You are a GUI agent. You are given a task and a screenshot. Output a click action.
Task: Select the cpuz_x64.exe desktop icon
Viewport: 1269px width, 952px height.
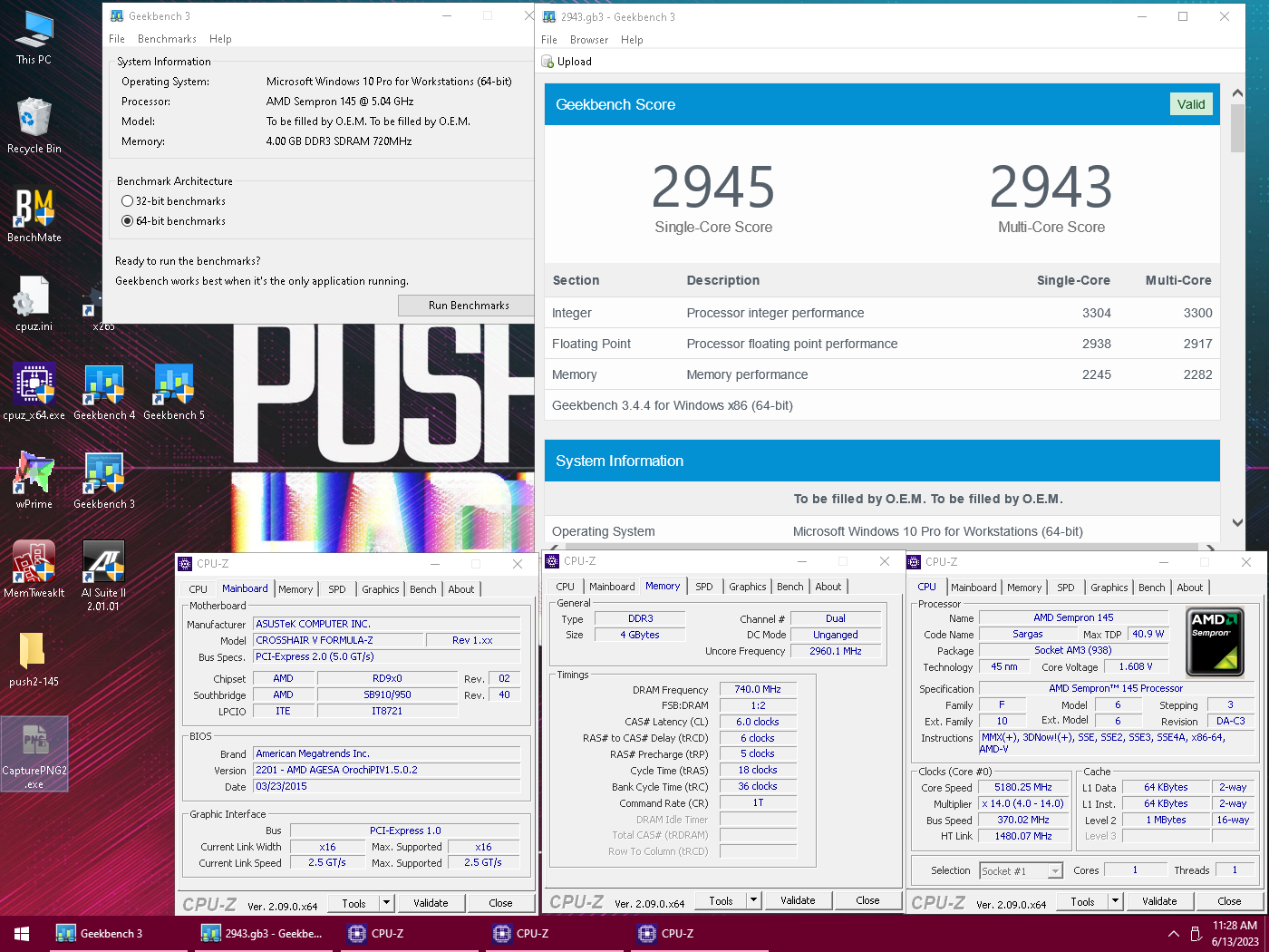tap(34, 393)
